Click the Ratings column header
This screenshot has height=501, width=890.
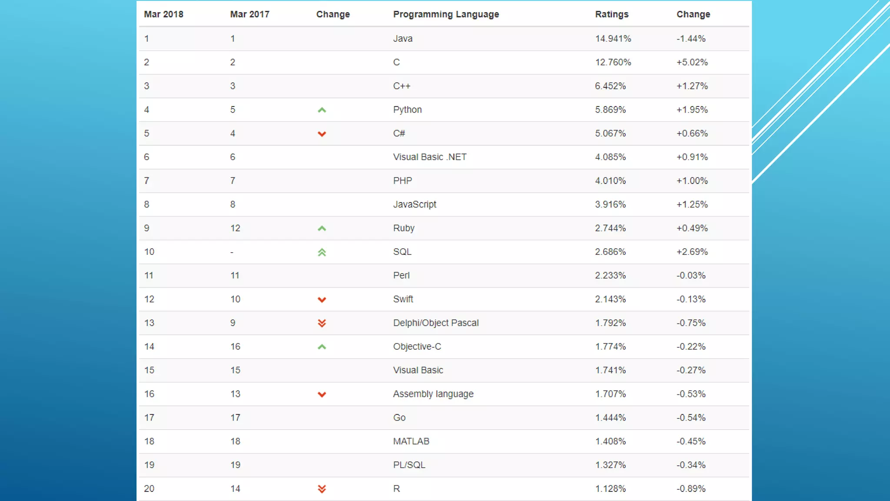coord(611,14)
